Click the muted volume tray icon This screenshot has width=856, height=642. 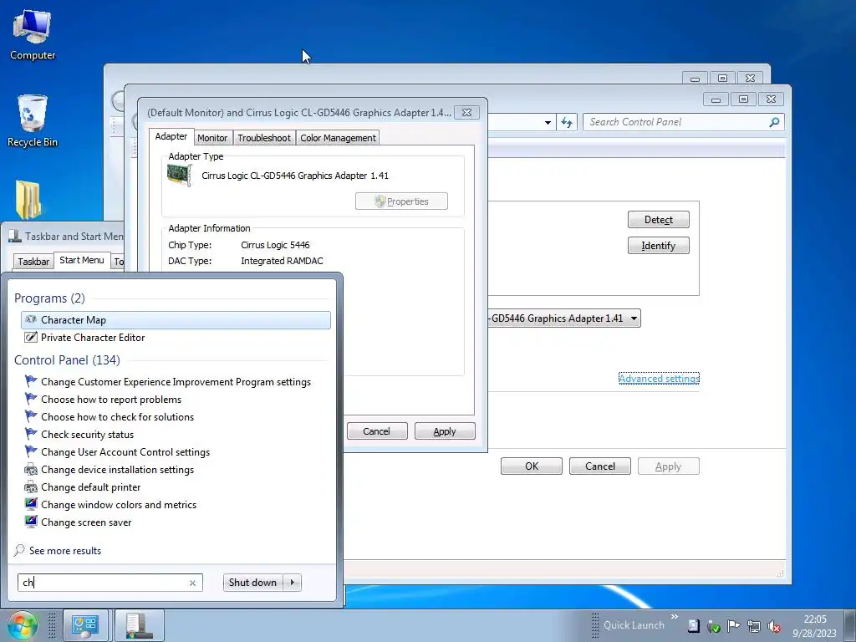click(x=773, y=626)
